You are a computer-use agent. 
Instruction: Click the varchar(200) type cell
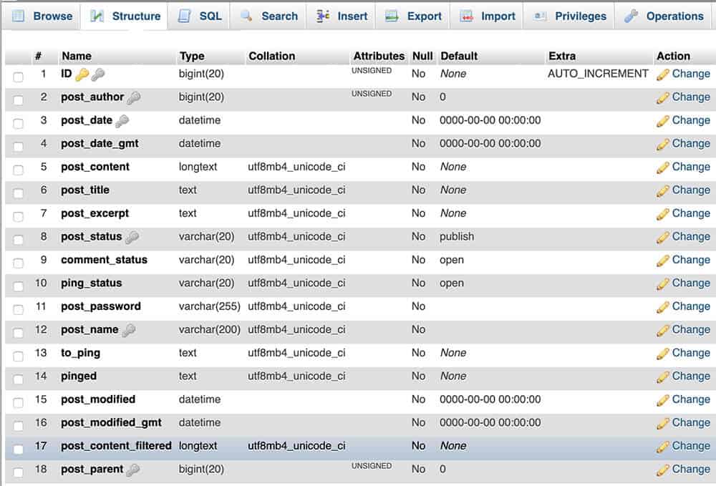[209, 329]
